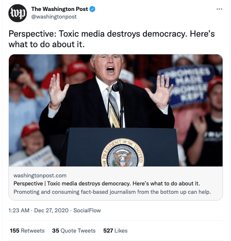231x241 pixels.
Task: Click the presidential seal on the podium
Action: (x=123, y=153)
